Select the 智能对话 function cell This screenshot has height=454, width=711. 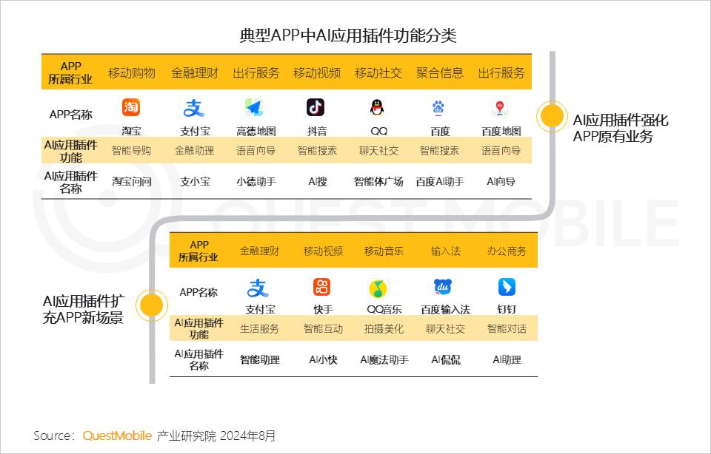click(507, 328)
